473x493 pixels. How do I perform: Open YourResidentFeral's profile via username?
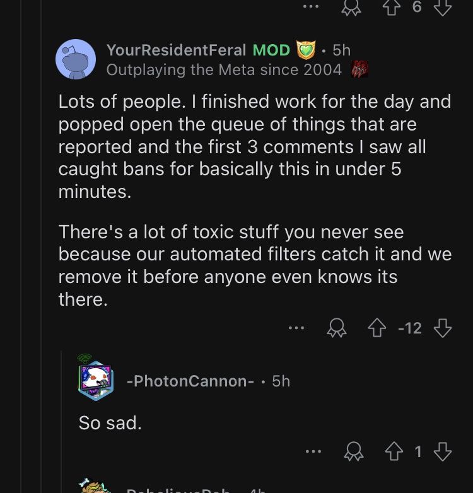[x=176, y=50]
